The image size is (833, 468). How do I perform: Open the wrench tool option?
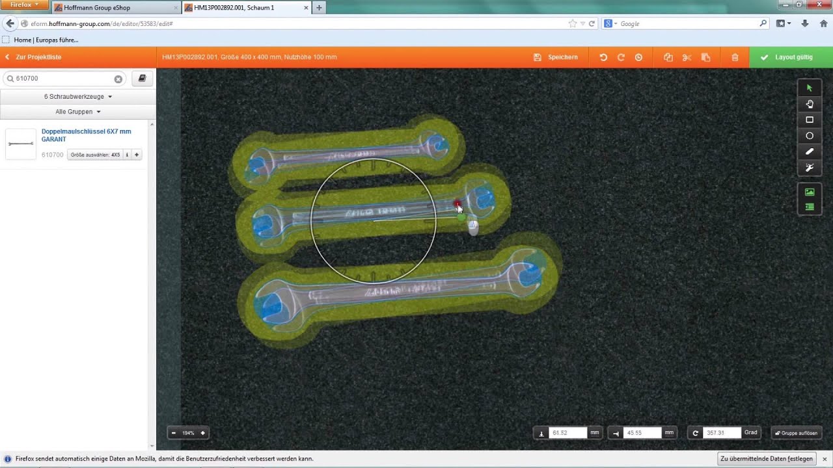[810, 168]
